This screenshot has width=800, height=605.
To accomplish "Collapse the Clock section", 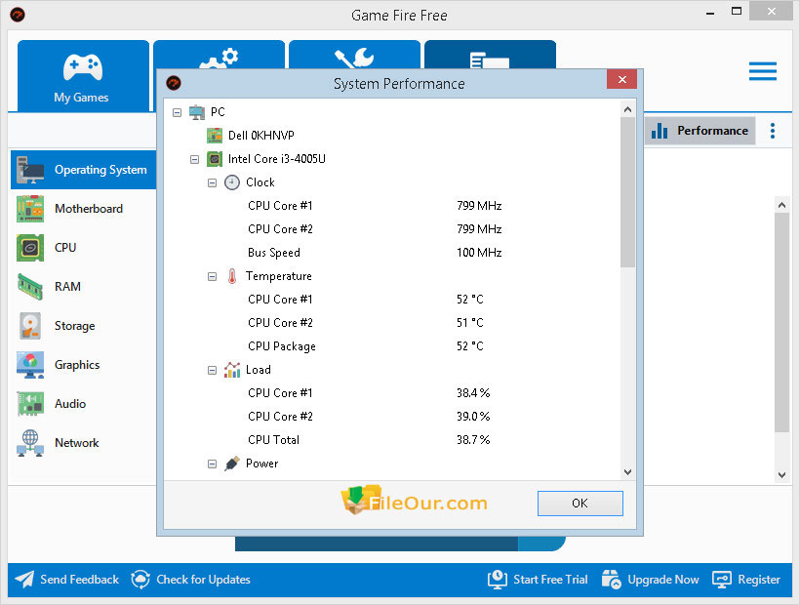I will tap(213, 182).
